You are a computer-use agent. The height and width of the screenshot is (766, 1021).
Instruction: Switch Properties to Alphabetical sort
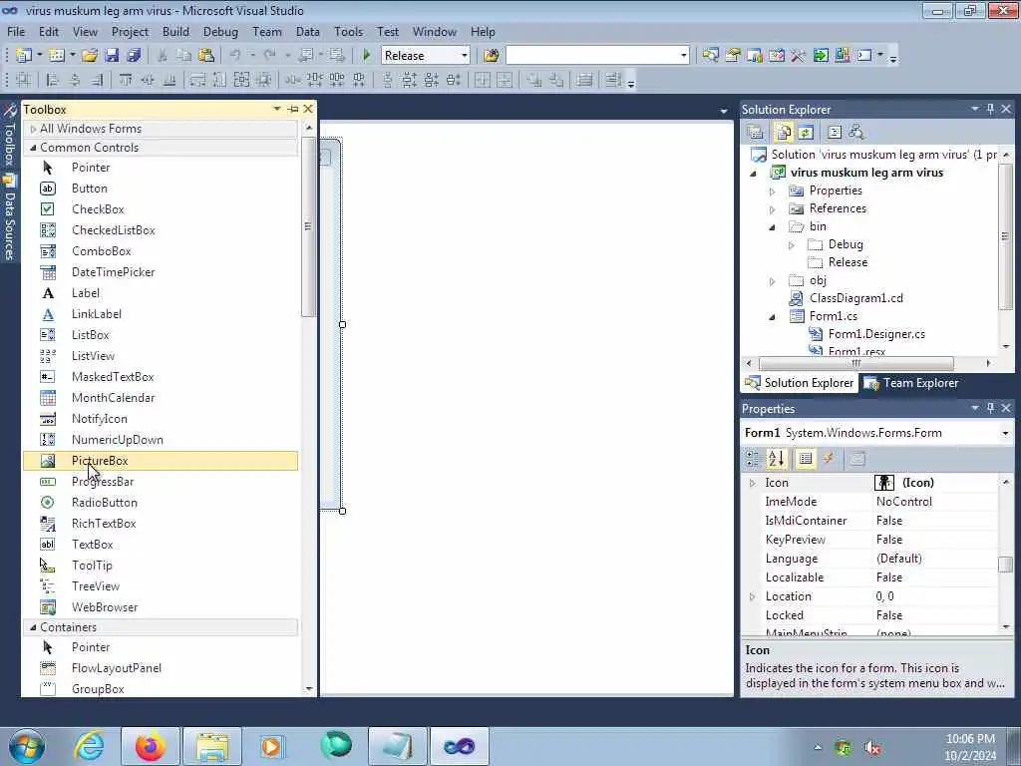point(776,459)
